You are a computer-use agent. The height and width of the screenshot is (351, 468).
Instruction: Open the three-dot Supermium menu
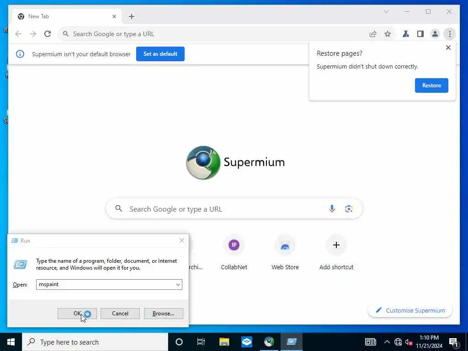pyautogui.click(x=450, y=34)
